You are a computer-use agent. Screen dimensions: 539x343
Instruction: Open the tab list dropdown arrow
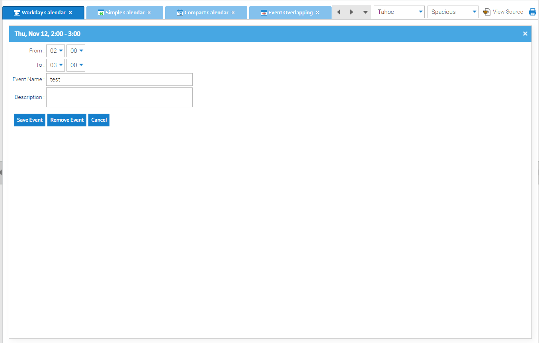(365, 12)
